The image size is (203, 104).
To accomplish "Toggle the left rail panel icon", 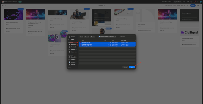I will tap(3, 5).
